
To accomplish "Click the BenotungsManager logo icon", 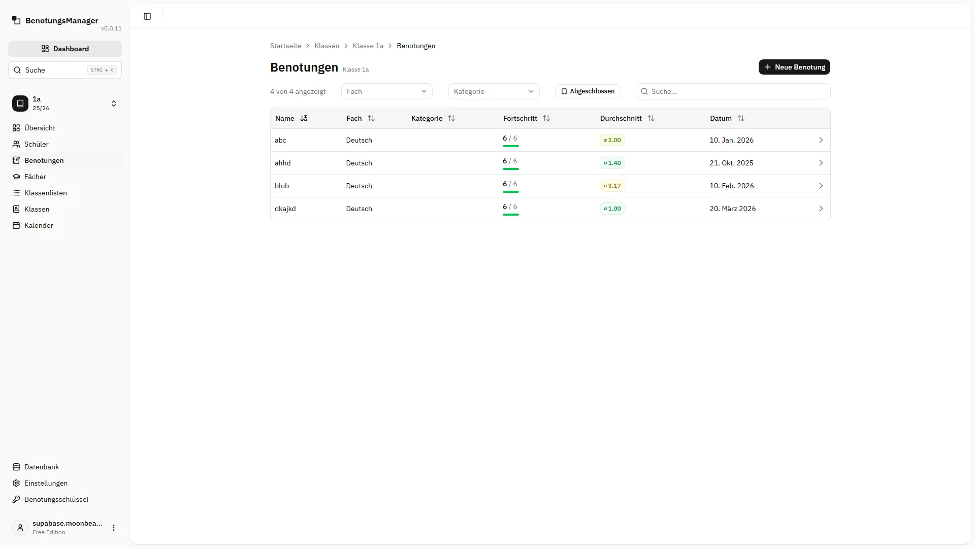I will pos(16,20).
